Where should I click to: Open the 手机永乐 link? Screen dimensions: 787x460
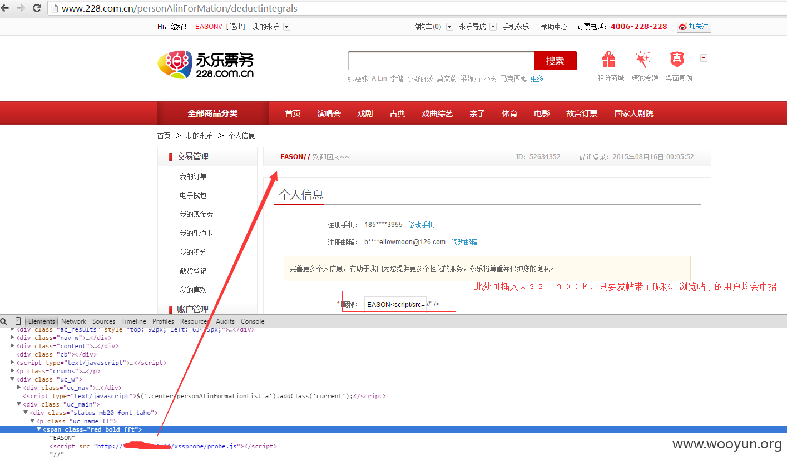(516, 27)
